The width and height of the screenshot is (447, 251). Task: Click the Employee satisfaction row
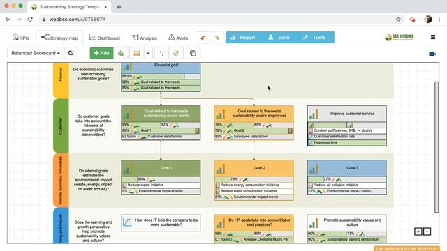pyautogui.click(x=254, y=137)
